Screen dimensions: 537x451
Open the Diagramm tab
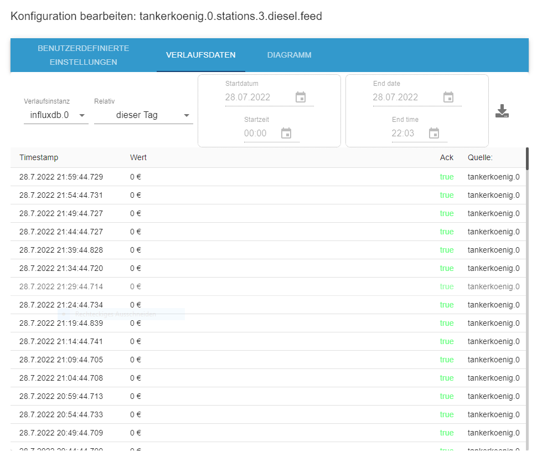click(290, 55)
